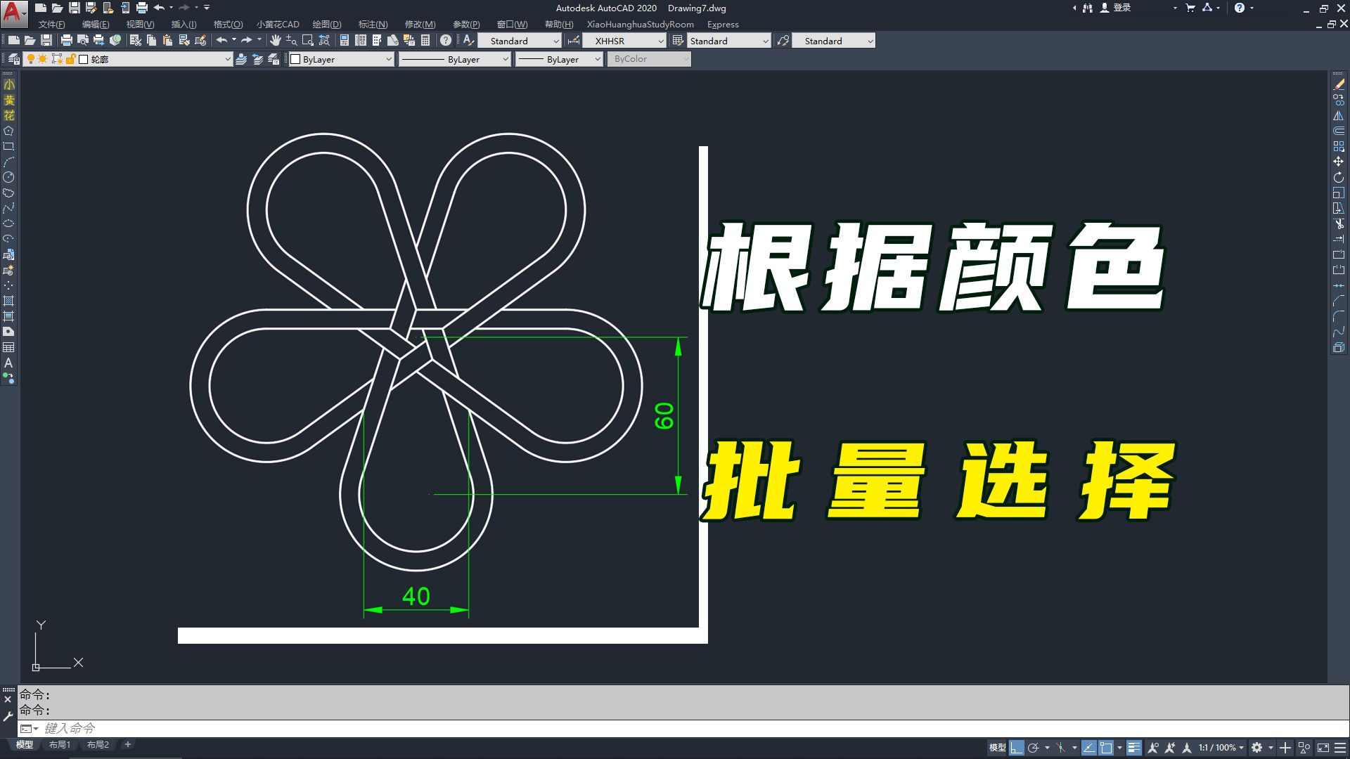Open the Express menu
1350x759 pixels.
(x=723, y=24)
